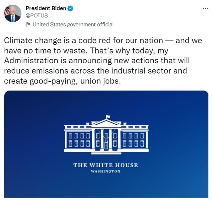Click "Climate change" at the tweet's start
Image resolution: width=213 pixels, height=201 pixels.
[30, 40]
